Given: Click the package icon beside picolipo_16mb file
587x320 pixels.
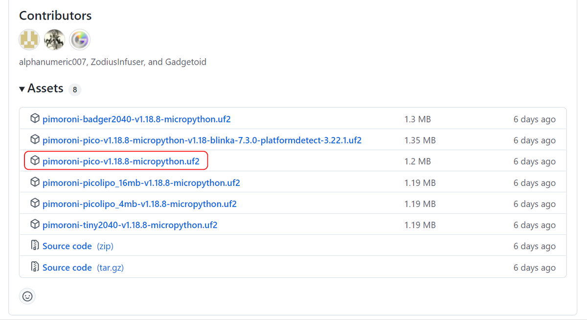Looking at the screenshot, I should point(35,183).
